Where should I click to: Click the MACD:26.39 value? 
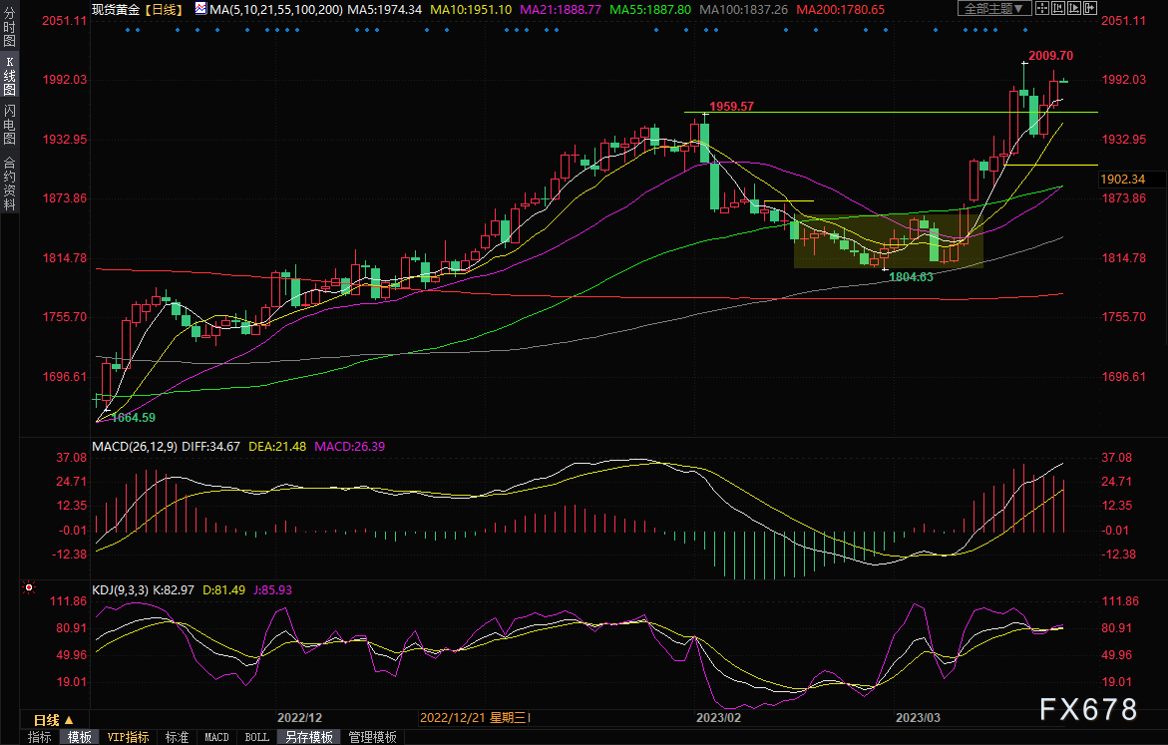pos(349,446)
